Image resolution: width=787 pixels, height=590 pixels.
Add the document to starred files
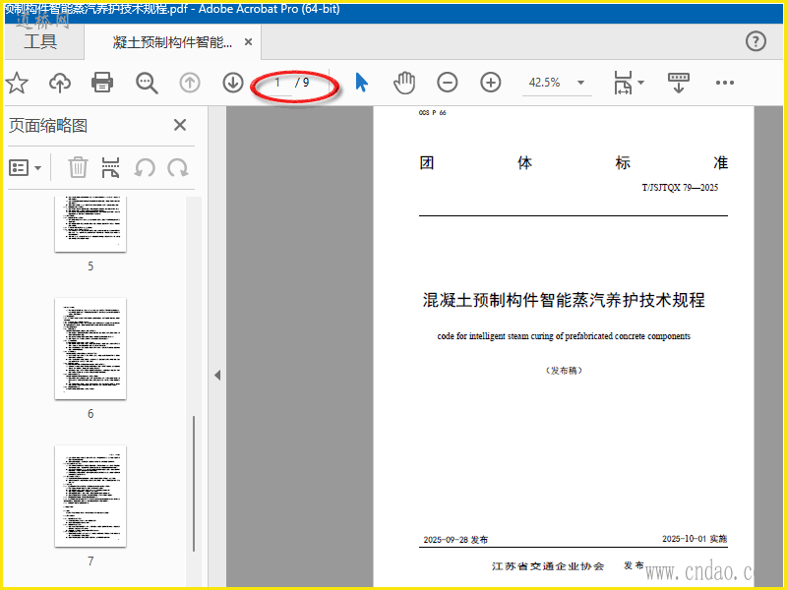tap(17, 83)
